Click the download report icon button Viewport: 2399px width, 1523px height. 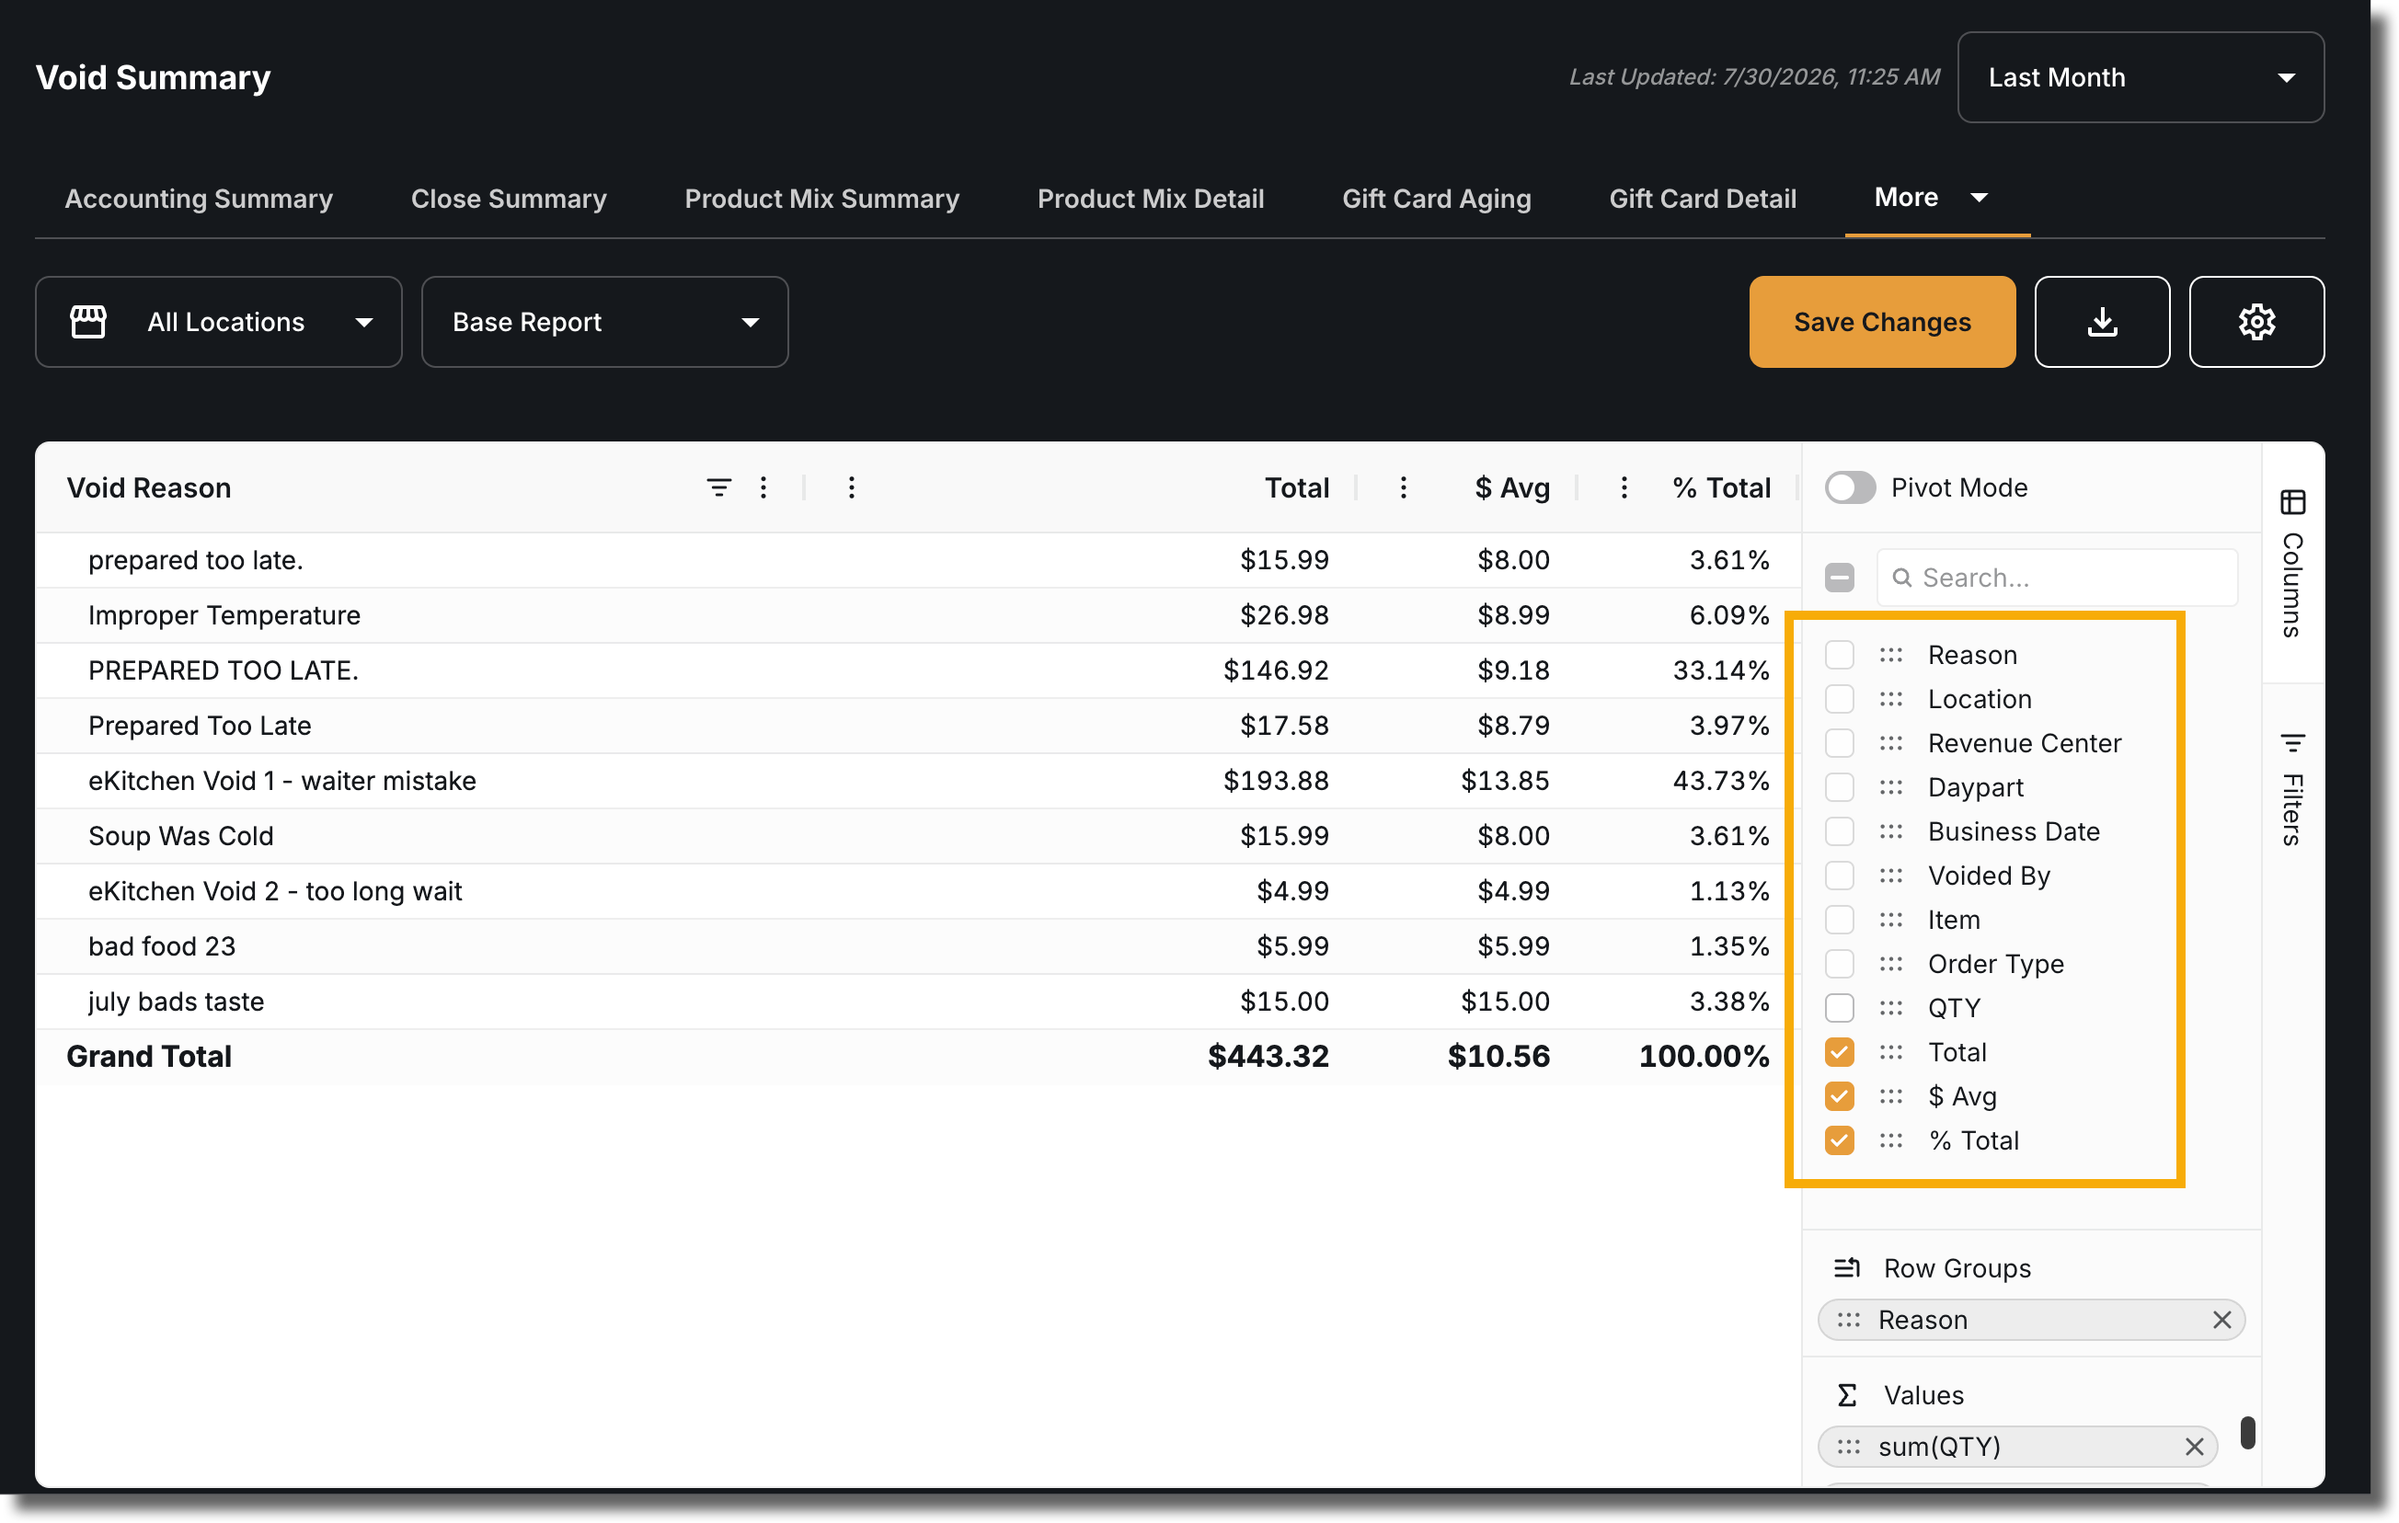[x=2101, y=322]
